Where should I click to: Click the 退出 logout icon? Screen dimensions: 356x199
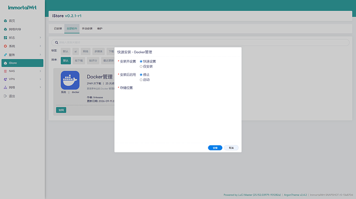coord(5,96)
